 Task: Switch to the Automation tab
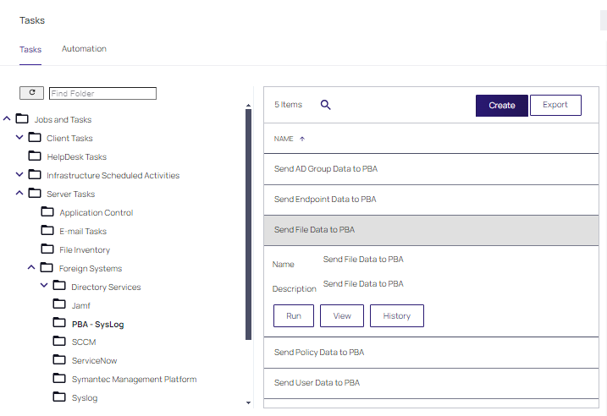84,49
